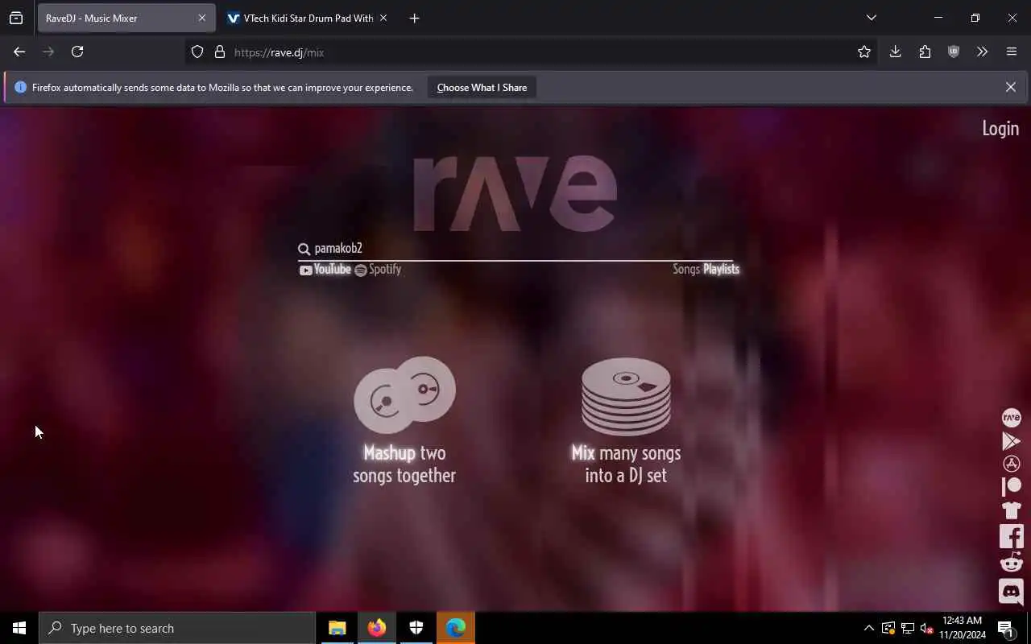Close the RaveDJ tab
This screenshot has height=644, width=1031.
click(x=201, y=18)
